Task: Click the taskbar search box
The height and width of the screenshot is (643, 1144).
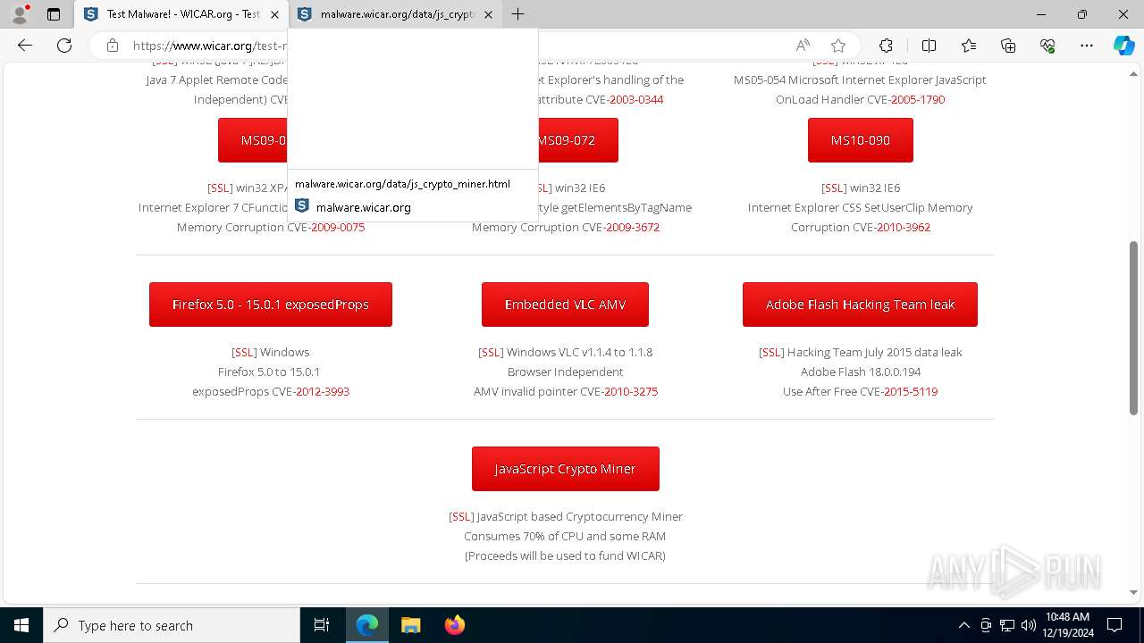Action: point(172,625)
